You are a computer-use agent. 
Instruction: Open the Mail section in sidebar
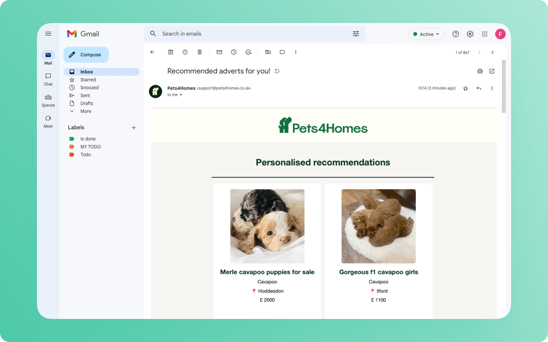pyautogui.click(x=48, y=58)
